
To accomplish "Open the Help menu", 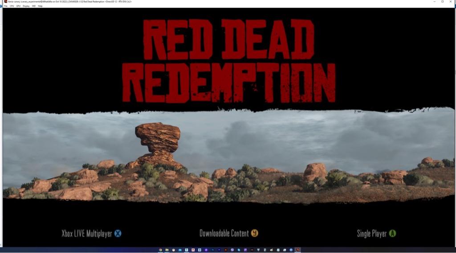I will click(x=40, y=6).
